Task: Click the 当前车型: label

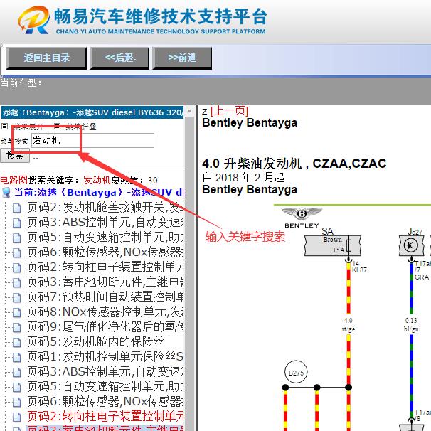Action: click(21, 83)
